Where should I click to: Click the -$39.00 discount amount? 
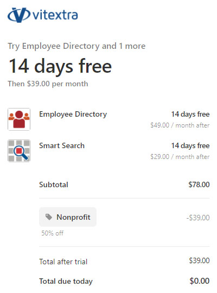point(198,218)
